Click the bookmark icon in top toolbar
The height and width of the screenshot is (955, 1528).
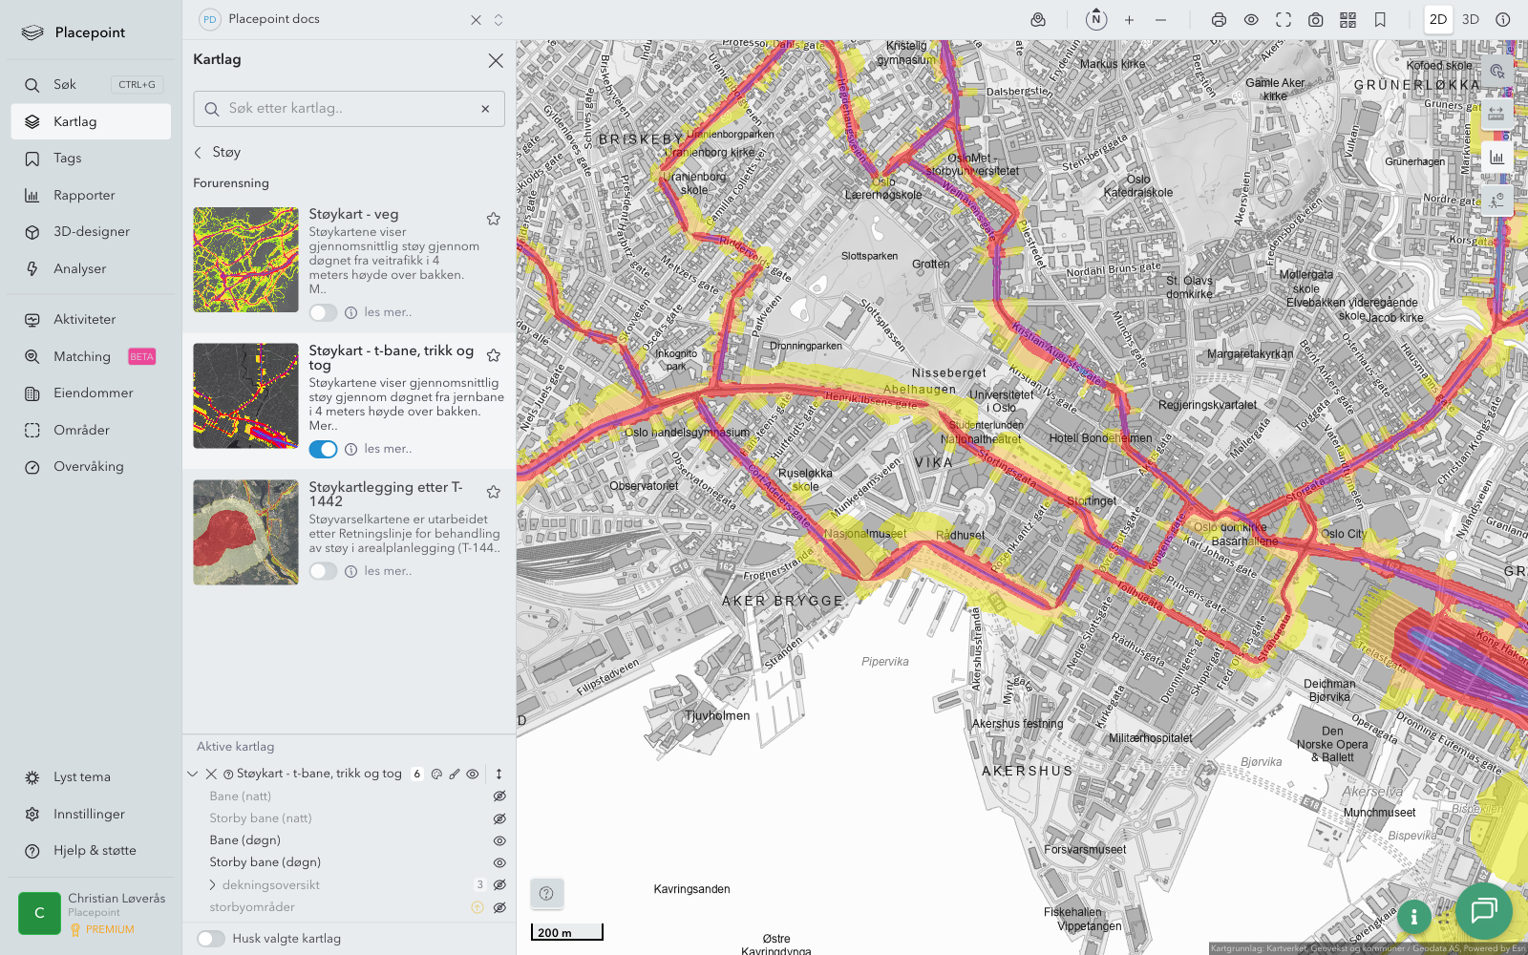tap(1380, 20)
